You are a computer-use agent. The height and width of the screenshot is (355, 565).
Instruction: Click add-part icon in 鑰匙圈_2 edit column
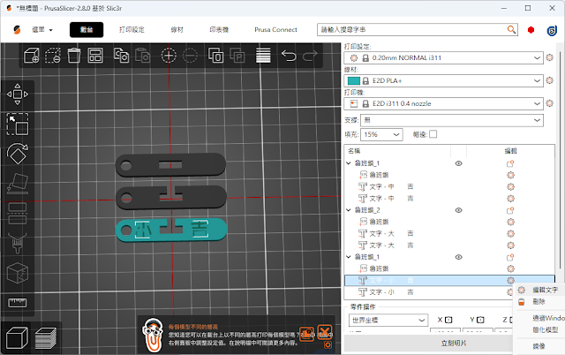coord(510,210)
